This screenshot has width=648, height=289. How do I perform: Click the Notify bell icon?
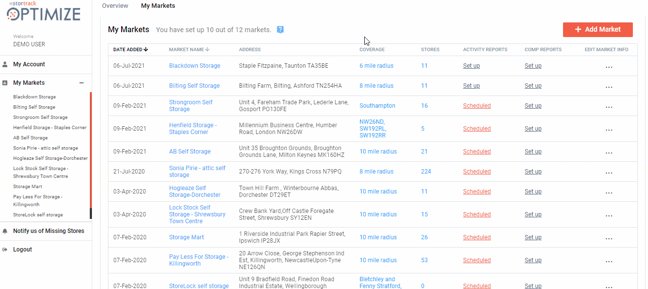pyautogui.click(x=5, y=231)
